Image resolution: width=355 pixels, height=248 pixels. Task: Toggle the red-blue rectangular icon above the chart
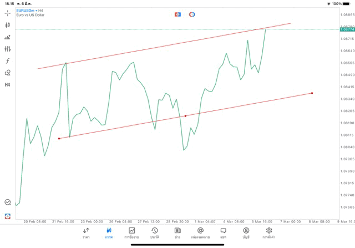[x=177, y=14]
